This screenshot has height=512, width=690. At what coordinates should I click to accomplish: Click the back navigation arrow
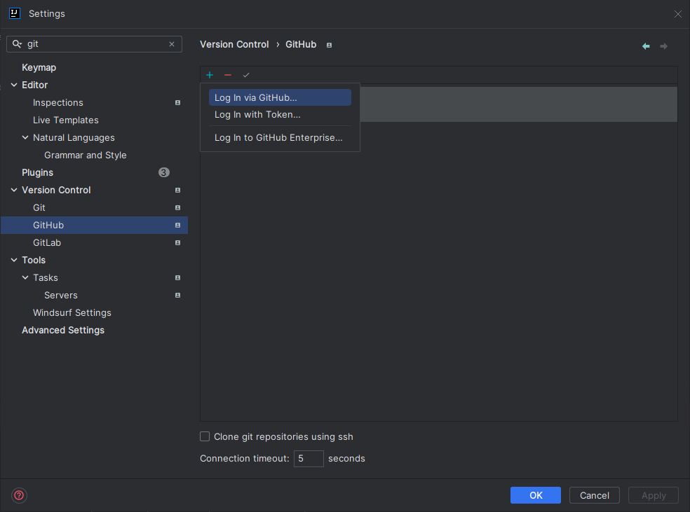[646, 46]
